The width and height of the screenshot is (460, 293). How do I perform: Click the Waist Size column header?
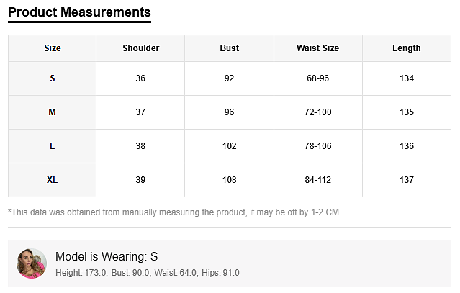(x=317, y=48)
